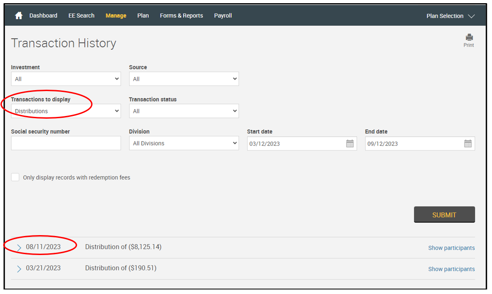Open the EE Search menu
Viewport: 492px width, 294px height.
[x=81, y=16]
